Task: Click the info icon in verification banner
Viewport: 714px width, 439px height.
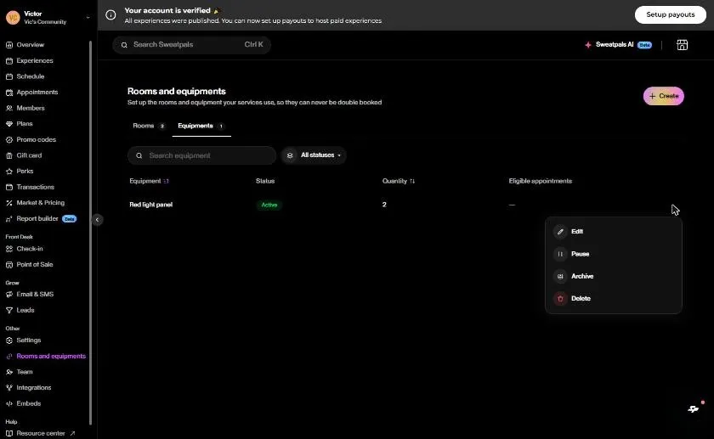Action: tap(110, 15)
